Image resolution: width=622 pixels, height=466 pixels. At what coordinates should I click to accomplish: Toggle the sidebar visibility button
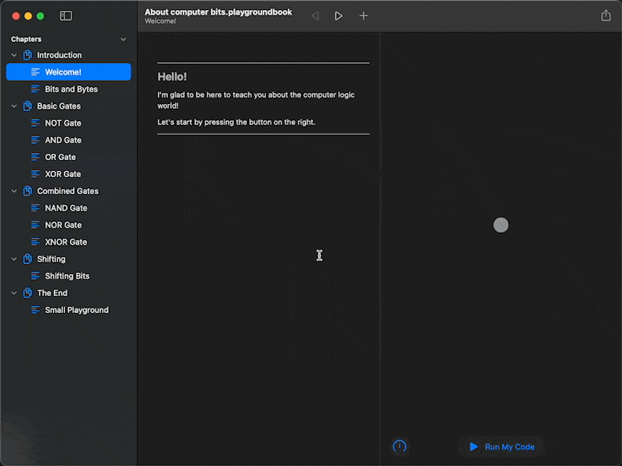[x=66, y=16]
